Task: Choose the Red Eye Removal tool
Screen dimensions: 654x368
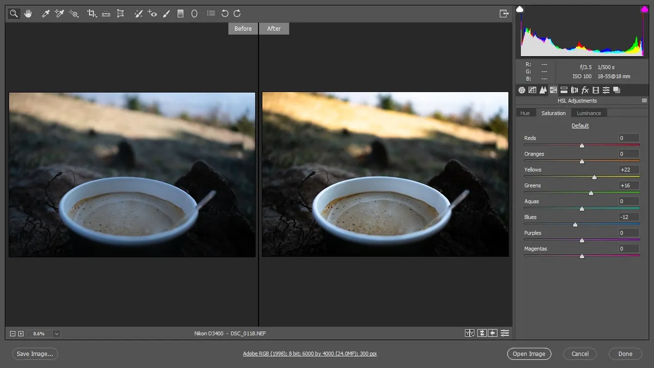Action: pyautogui.click(x=152, y=14)
